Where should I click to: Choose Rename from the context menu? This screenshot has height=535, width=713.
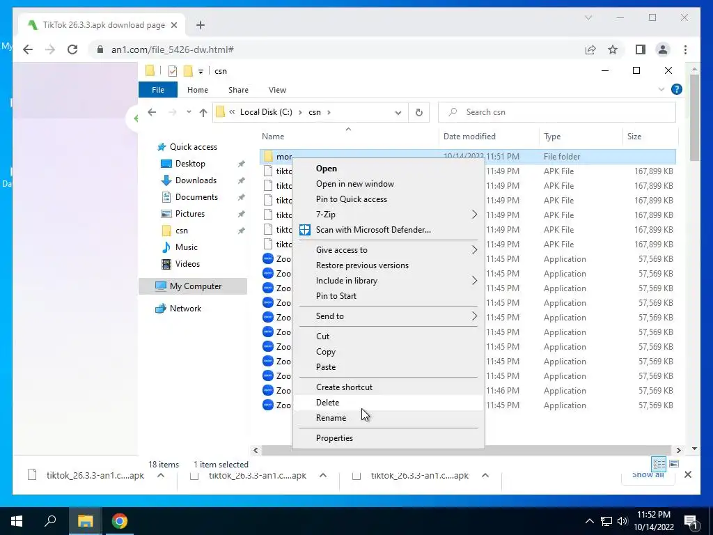pyautogui.click(x=331, y=418)
